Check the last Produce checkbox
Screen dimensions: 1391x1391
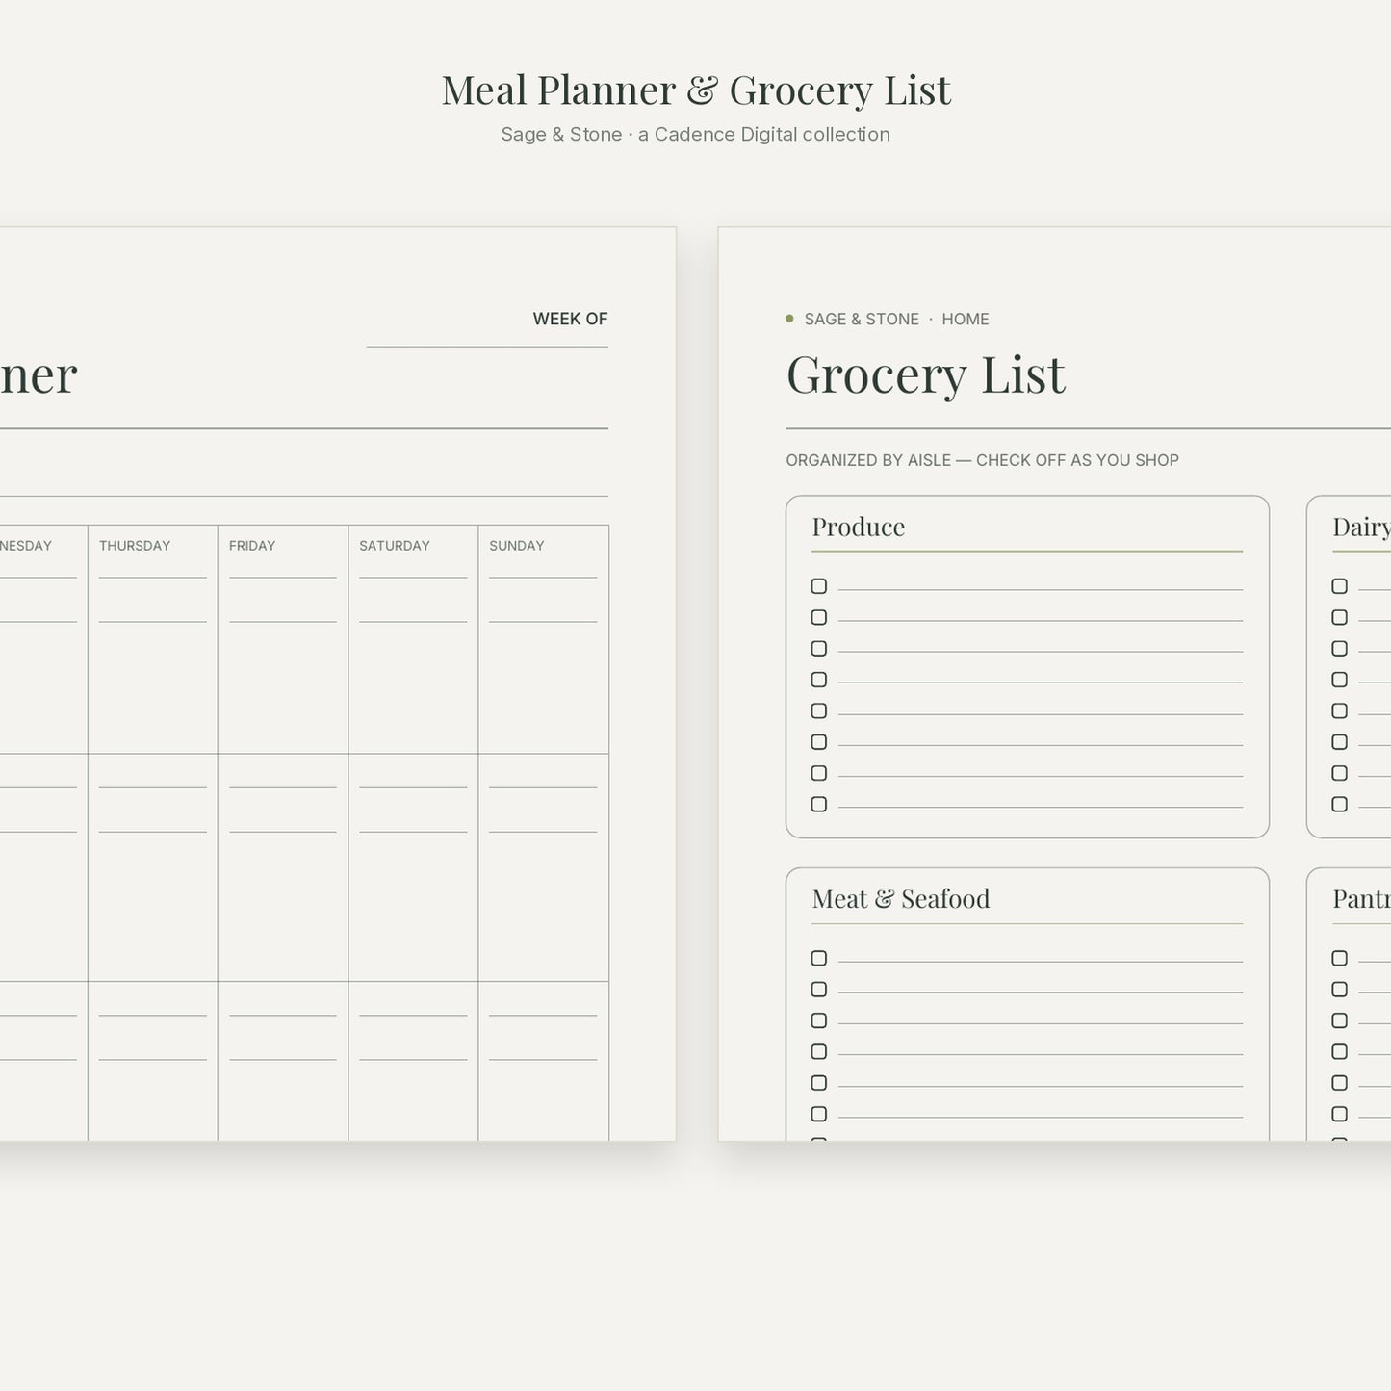coord(819,805)
